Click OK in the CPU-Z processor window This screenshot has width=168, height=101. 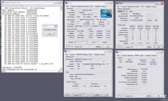[108, 47]
